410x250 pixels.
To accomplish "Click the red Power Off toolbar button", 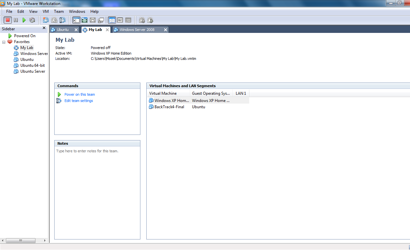I will tap(8, 20).
